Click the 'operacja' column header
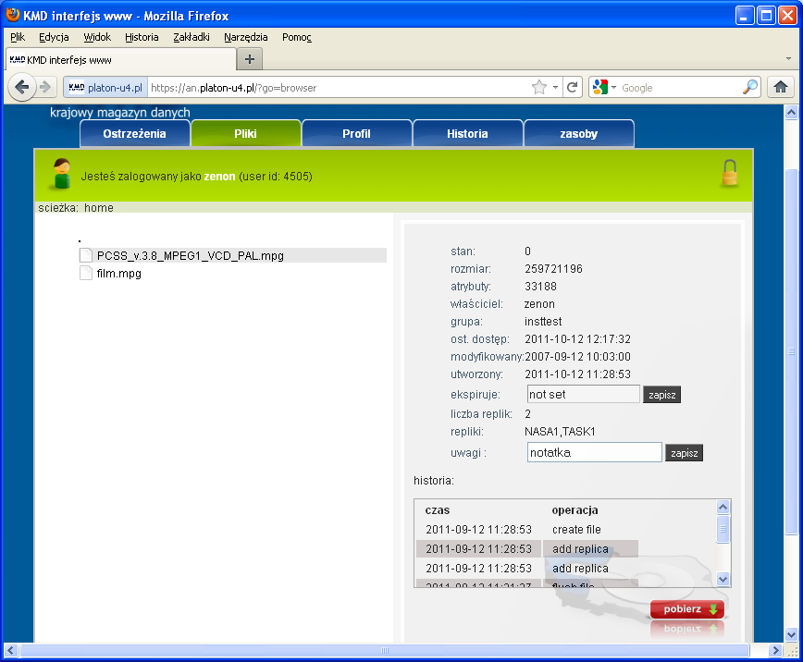Viewport: 803px width, 662px height. coord(574,510)
